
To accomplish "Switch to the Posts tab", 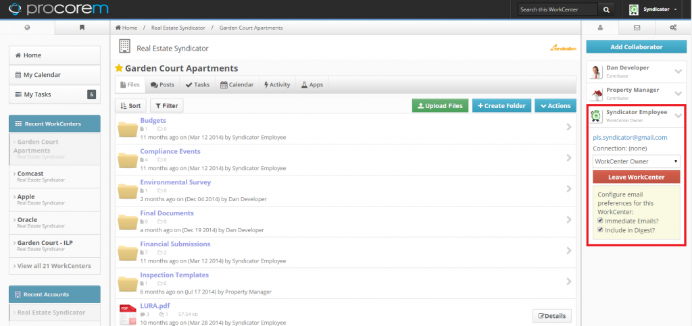I will pyautogui.click(x=162, y=84).
